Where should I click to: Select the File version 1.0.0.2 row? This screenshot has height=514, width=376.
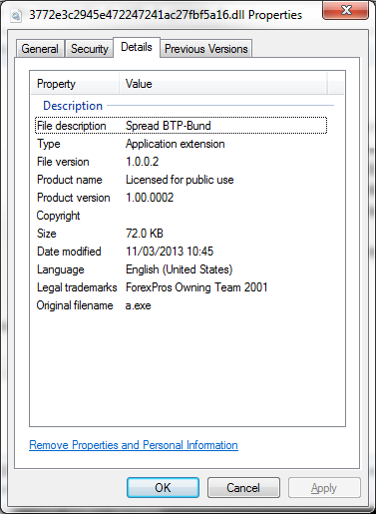tap(181, 162)
